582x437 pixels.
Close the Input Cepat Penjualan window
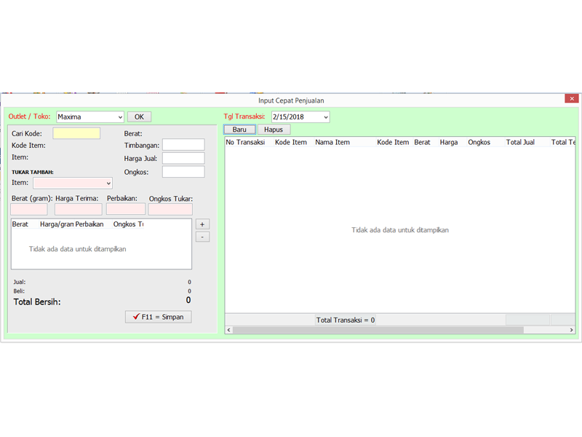[x=572, y=99]
